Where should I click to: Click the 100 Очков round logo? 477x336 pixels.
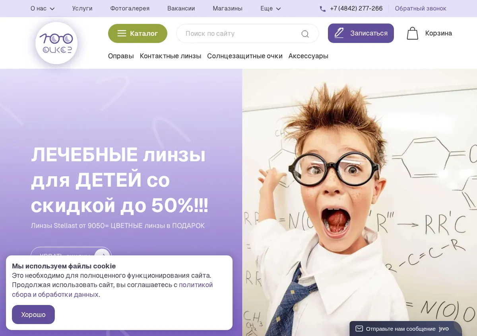(56, 43)
